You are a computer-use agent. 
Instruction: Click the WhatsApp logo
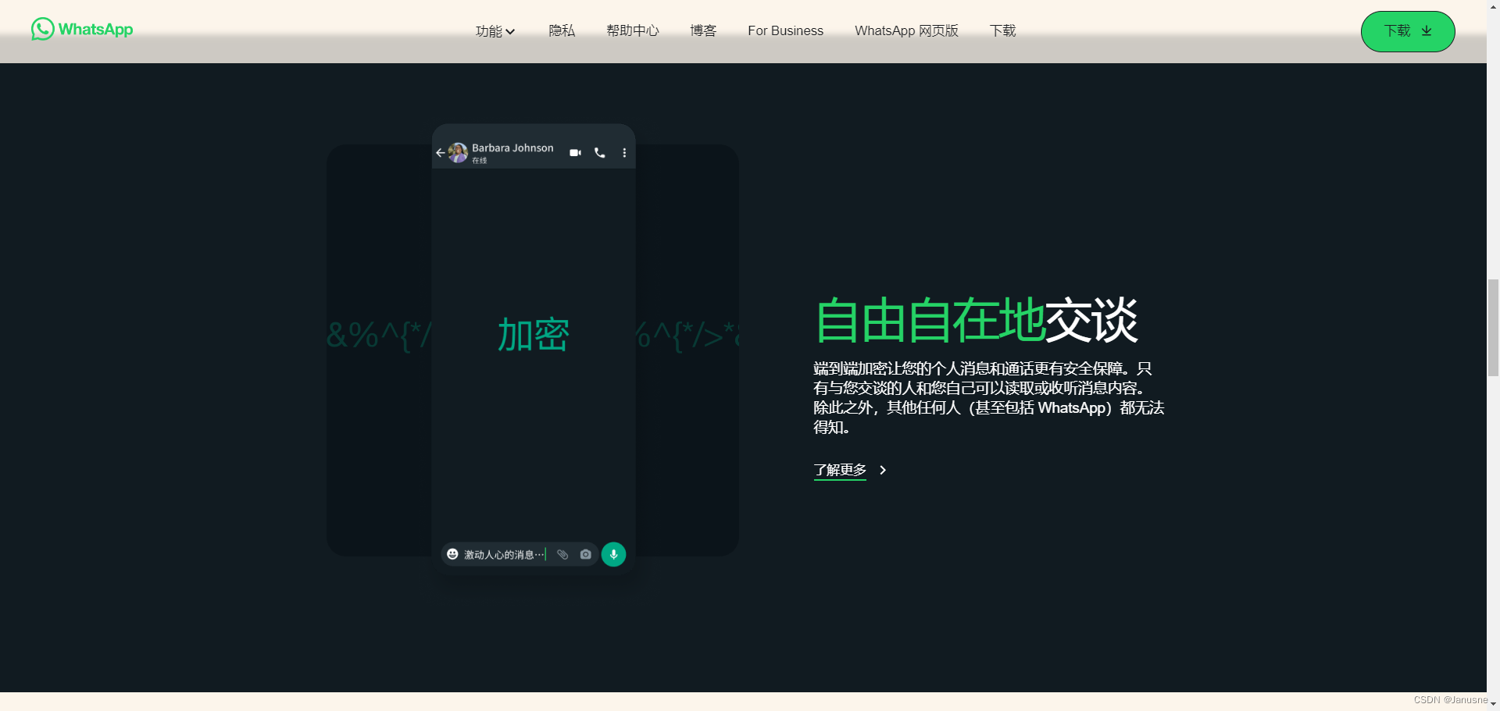click(x=81, y=30)
